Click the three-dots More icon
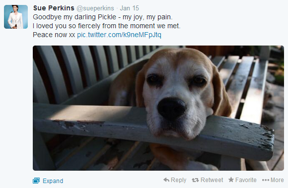 pos(266,180)
